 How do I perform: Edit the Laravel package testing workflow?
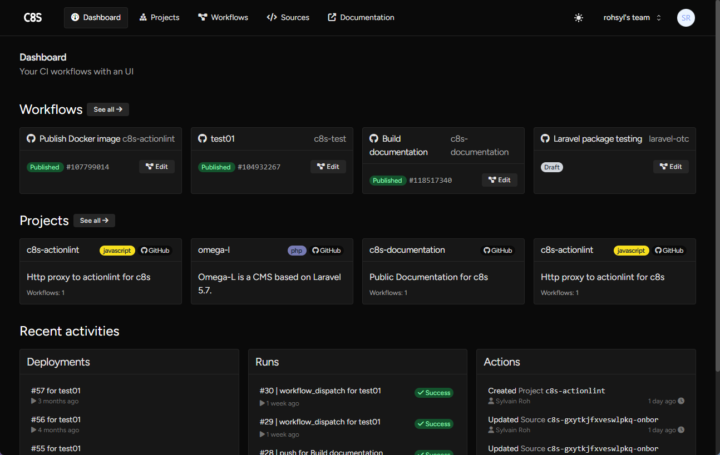click(671, 167)
